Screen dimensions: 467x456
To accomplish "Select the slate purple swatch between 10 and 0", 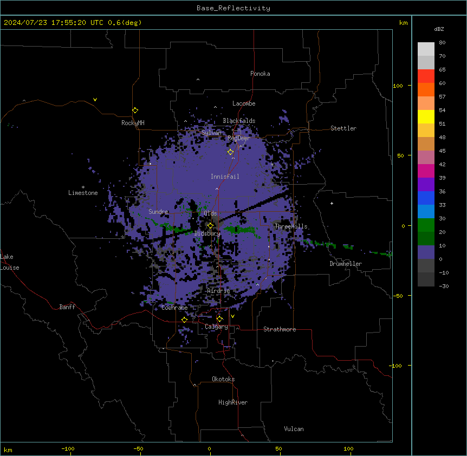I will pos(426,252).
